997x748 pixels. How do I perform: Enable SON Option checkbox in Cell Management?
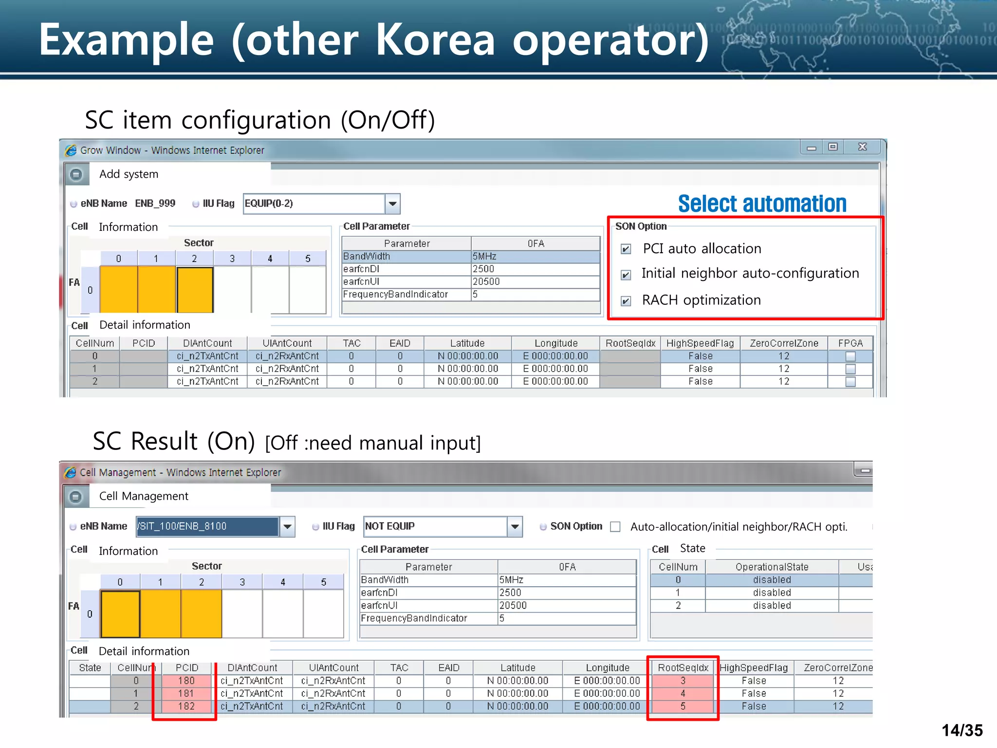[615, 527]
